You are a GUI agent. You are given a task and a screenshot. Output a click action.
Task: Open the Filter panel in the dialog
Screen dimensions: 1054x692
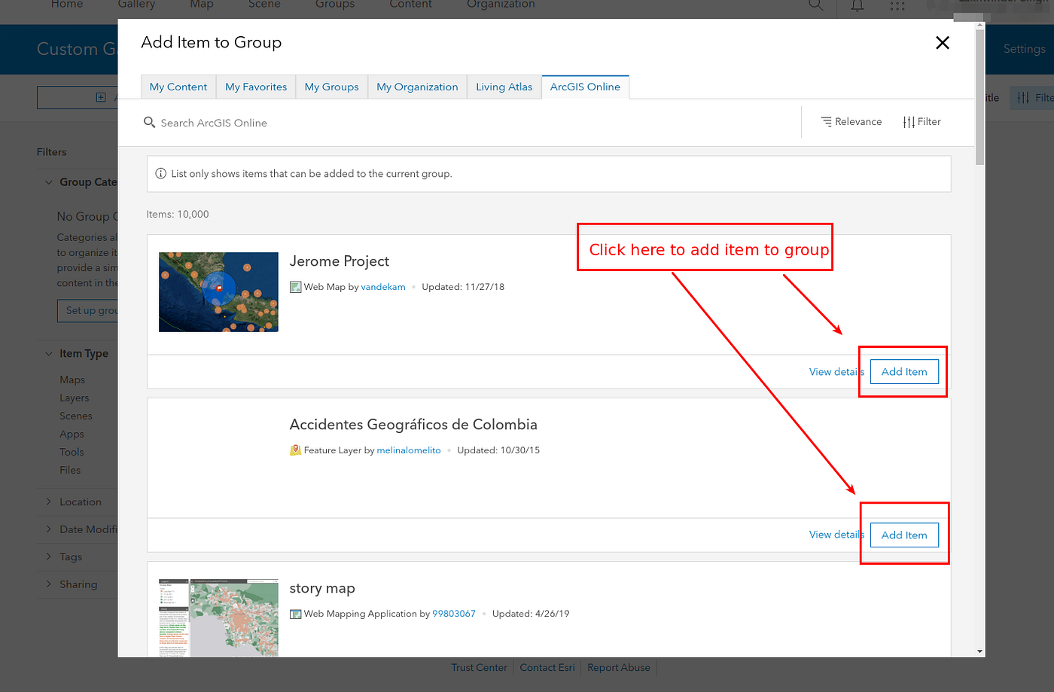click(921, 121)
